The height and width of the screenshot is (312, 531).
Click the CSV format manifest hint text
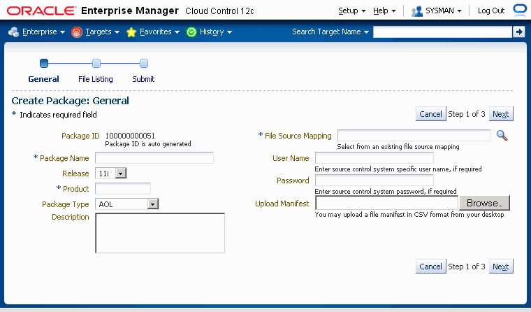point(409,215)
